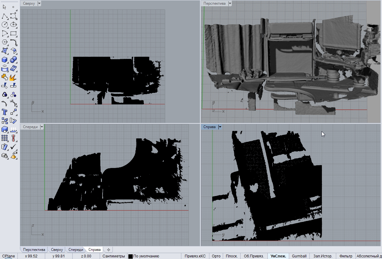Activate the Explode tool

point(13,77)
